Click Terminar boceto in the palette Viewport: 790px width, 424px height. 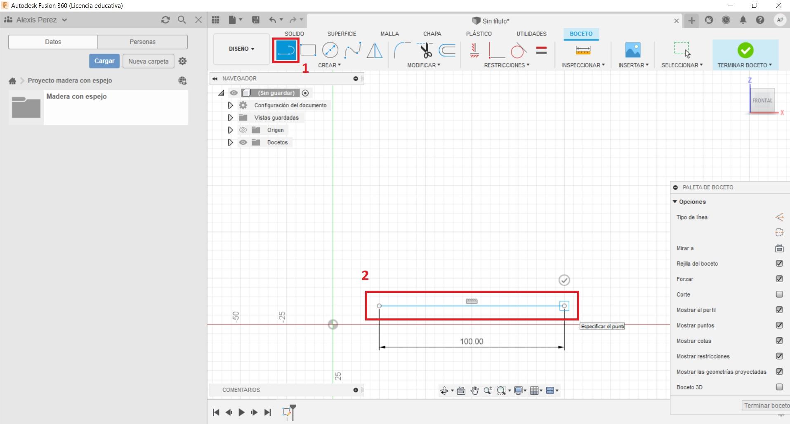click(766, 405)
